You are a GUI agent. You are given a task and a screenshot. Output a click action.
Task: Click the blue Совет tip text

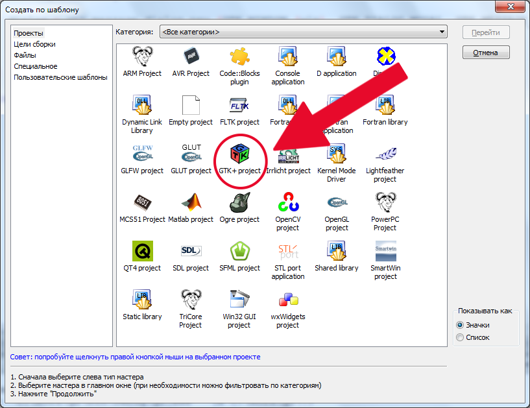pyautogui.click(x=135, y=357)
